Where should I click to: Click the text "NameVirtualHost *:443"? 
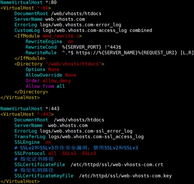coord(30,108)
